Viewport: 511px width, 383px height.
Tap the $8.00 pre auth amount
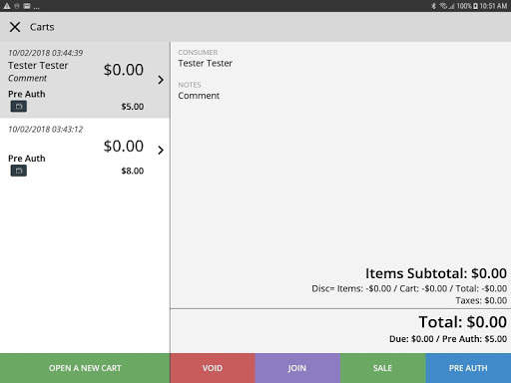(133, 171)
